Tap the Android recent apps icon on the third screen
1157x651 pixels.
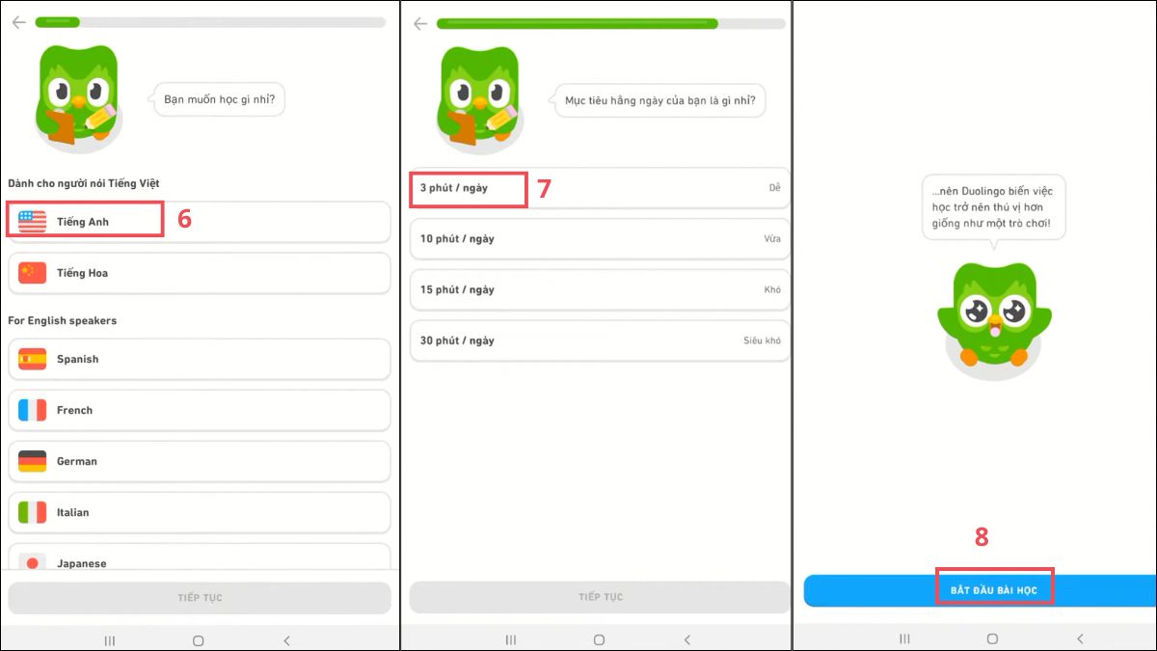[x=904, y=638]
